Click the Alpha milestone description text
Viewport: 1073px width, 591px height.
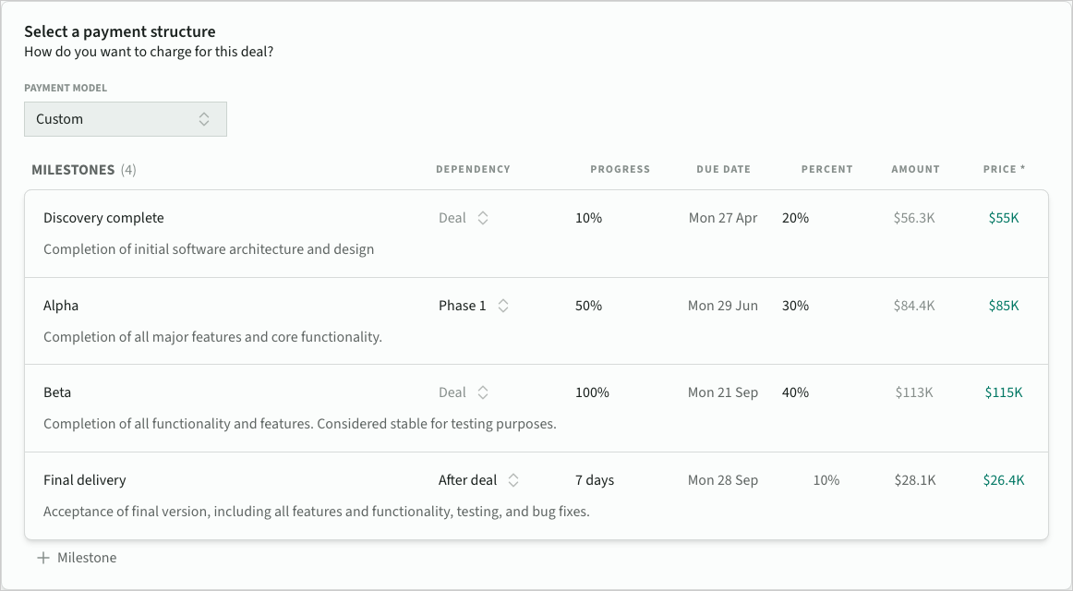(212, 337)
